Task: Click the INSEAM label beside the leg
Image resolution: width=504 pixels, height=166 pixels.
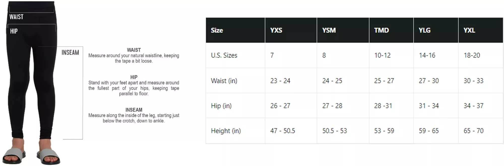Action: tap(70, 53)
